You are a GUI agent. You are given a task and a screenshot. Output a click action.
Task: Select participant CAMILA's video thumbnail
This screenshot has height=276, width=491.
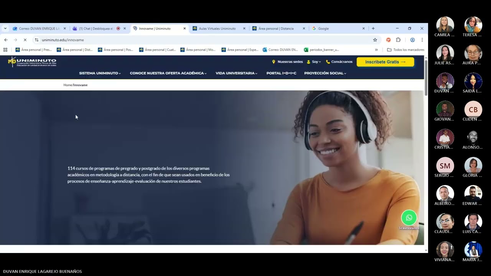click(445, 25)
